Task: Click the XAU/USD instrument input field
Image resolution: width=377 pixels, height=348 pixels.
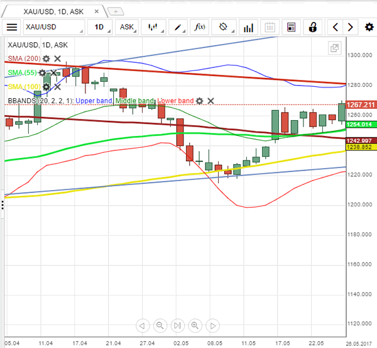Action: point(54,27)
